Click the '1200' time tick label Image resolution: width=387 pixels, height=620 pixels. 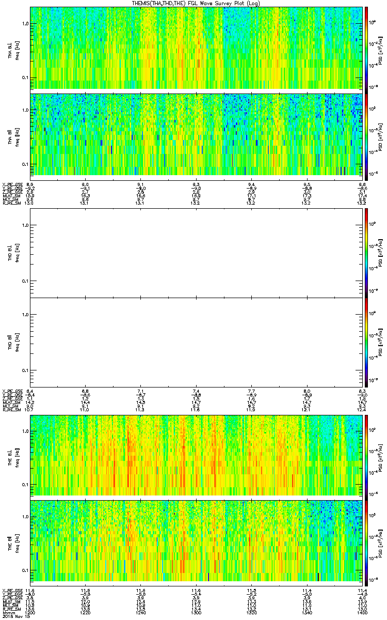pos(30,612)
